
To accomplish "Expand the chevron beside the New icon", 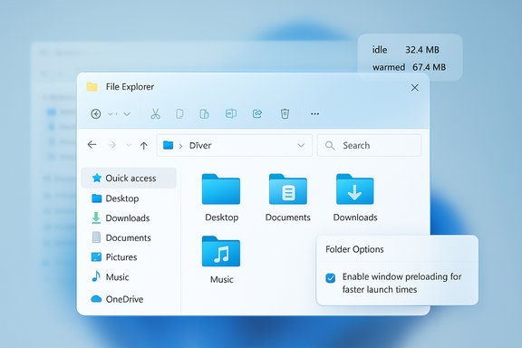I will click(127, 114).
